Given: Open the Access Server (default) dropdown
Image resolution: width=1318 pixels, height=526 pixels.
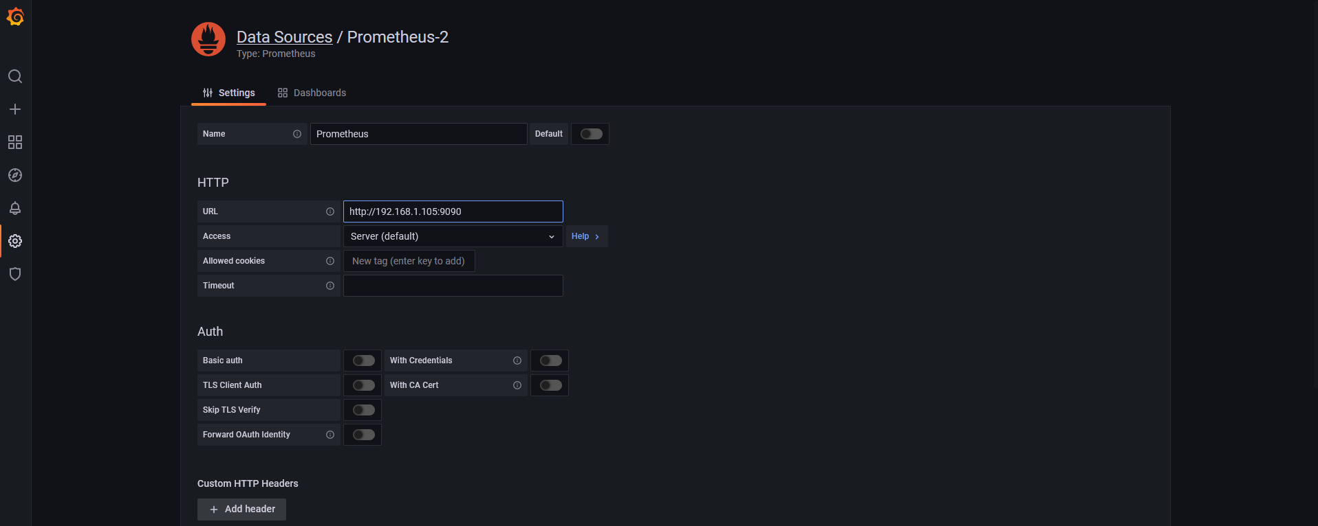Looking at the screenshot, I should pyautogui.click(x=453, y=236).
